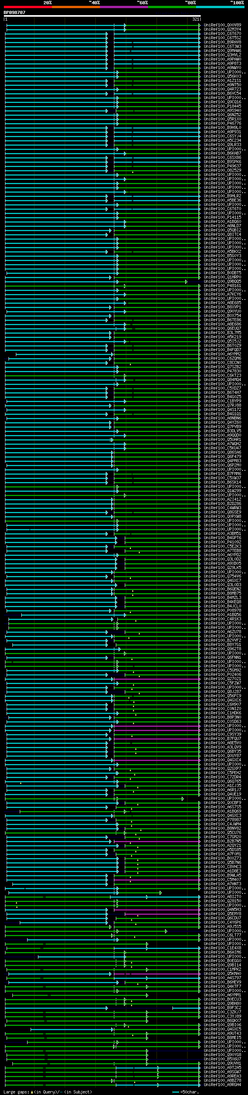
Task: Click hit label UniRef100_P18445
Action: tap(222, 106)
